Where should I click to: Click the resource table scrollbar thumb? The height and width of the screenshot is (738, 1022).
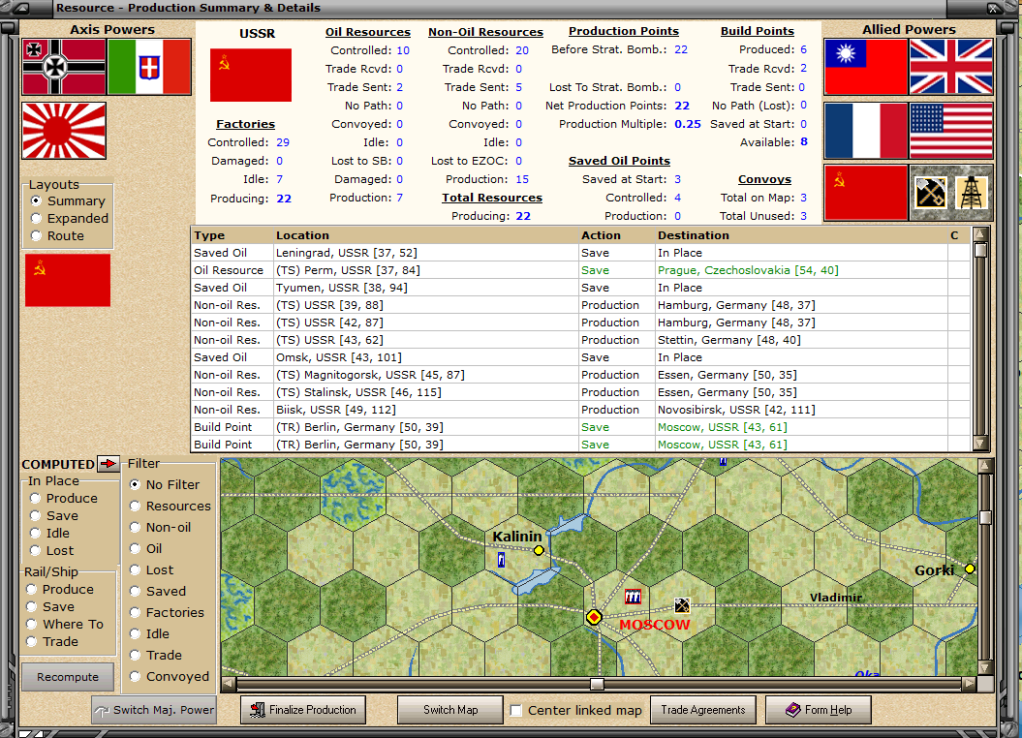(x=980, y=250)
